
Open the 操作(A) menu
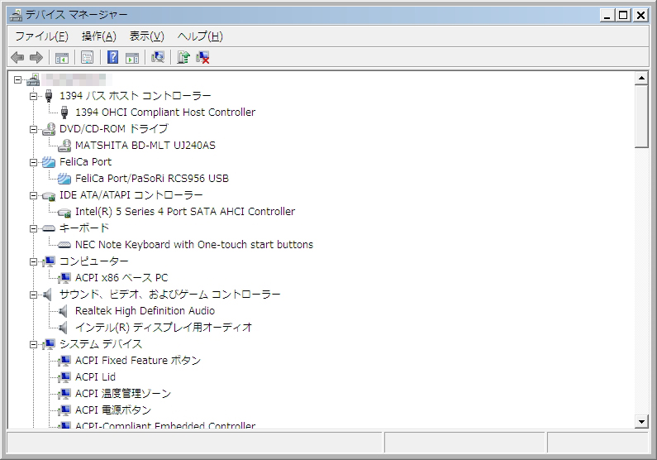point(99,36)
